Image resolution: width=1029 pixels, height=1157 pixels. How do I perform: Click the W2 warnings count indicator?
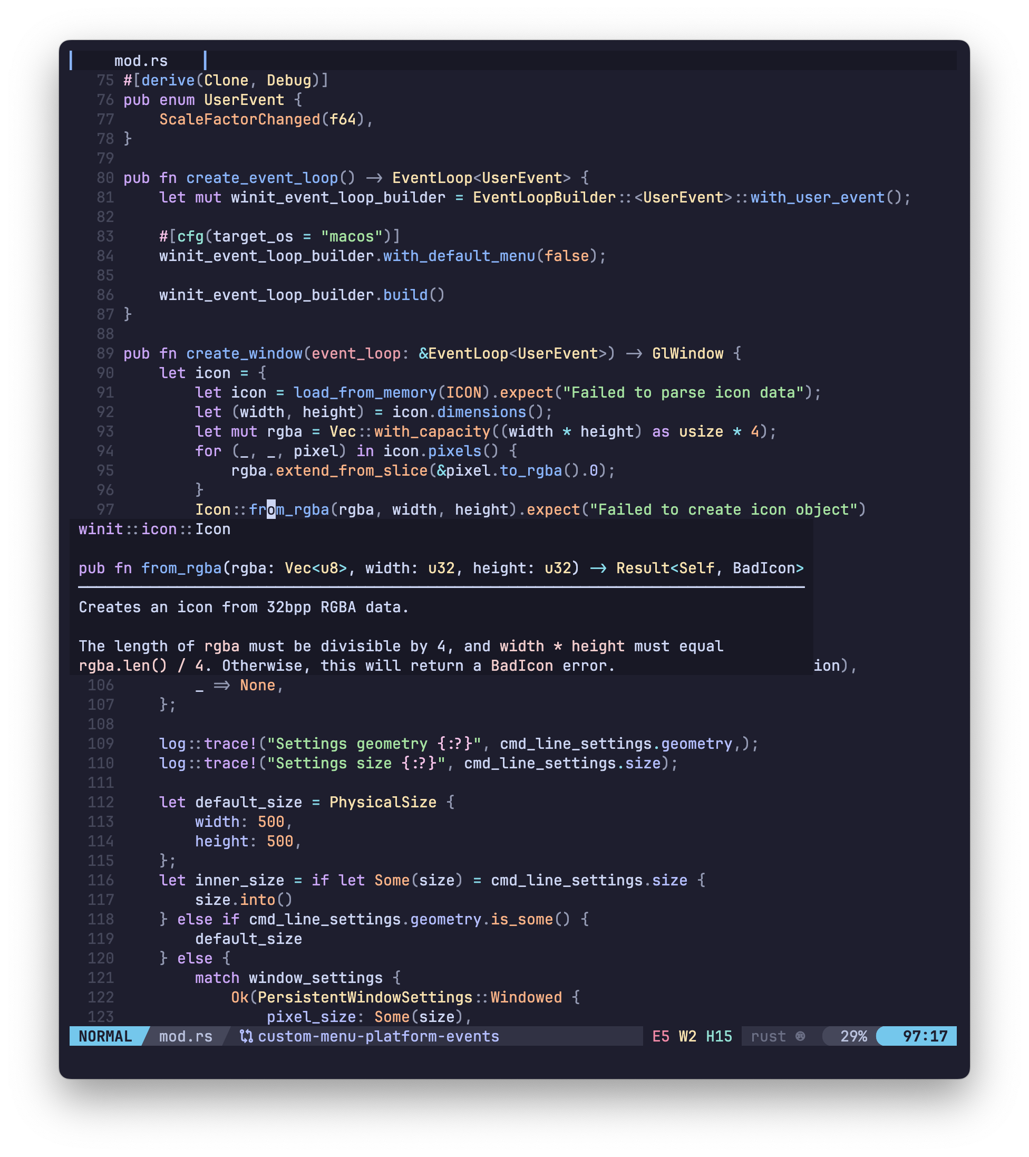point(687,1036)
